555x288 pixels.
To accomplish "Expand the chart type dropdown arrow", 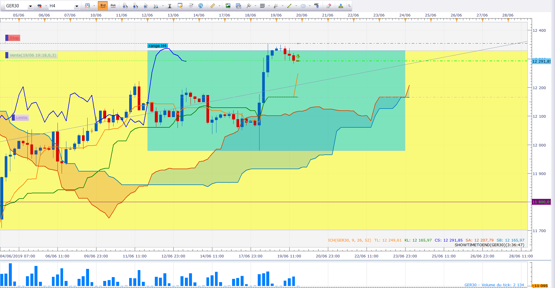I will (x=94, y=6).
